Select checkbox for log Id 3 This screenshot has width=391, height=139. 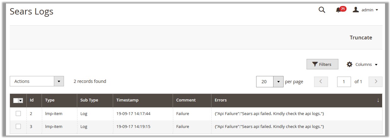tap(18, 126)
